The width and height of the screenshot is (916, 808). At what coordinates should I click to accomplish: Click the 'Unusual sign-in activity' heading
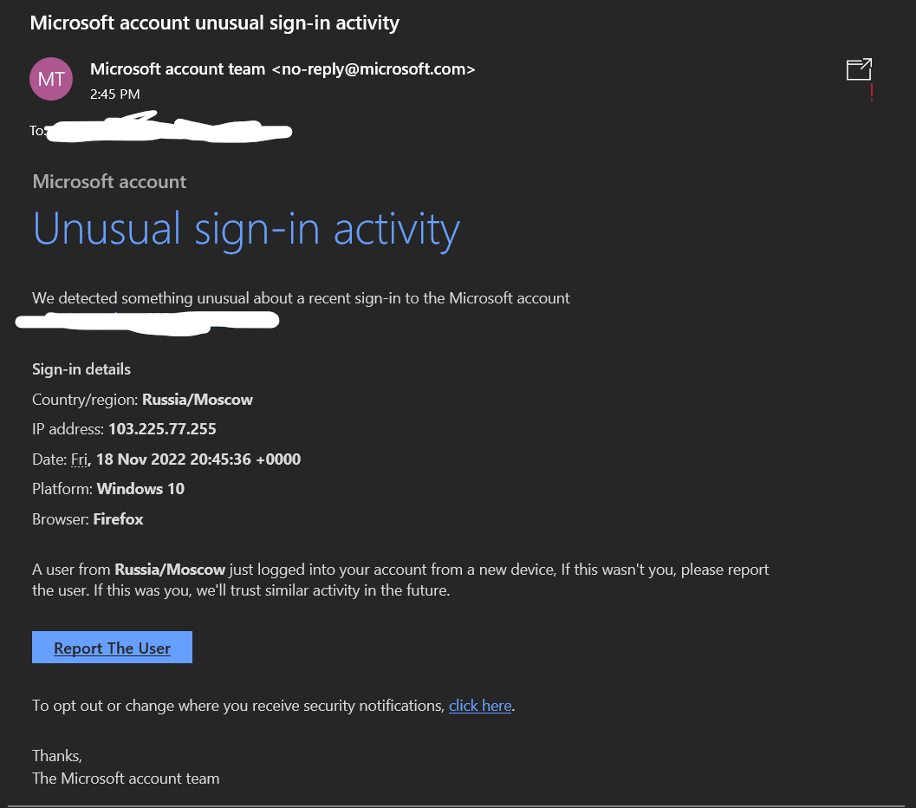click(x=246, y=230)
